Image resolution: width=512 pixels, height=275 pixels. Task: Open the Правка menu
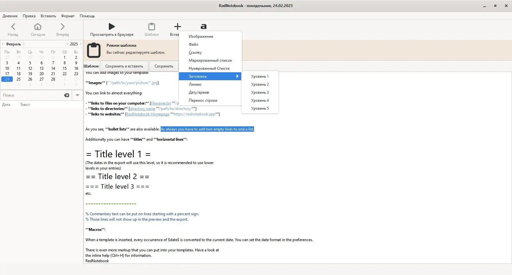[x=29, y=16]
